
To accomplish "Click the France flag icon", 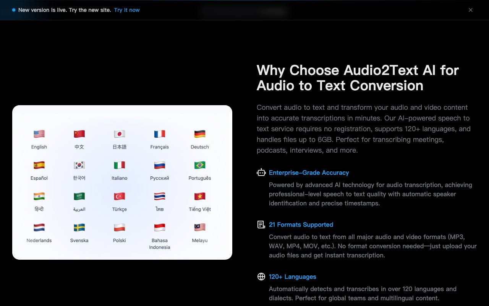I will 160,134.
